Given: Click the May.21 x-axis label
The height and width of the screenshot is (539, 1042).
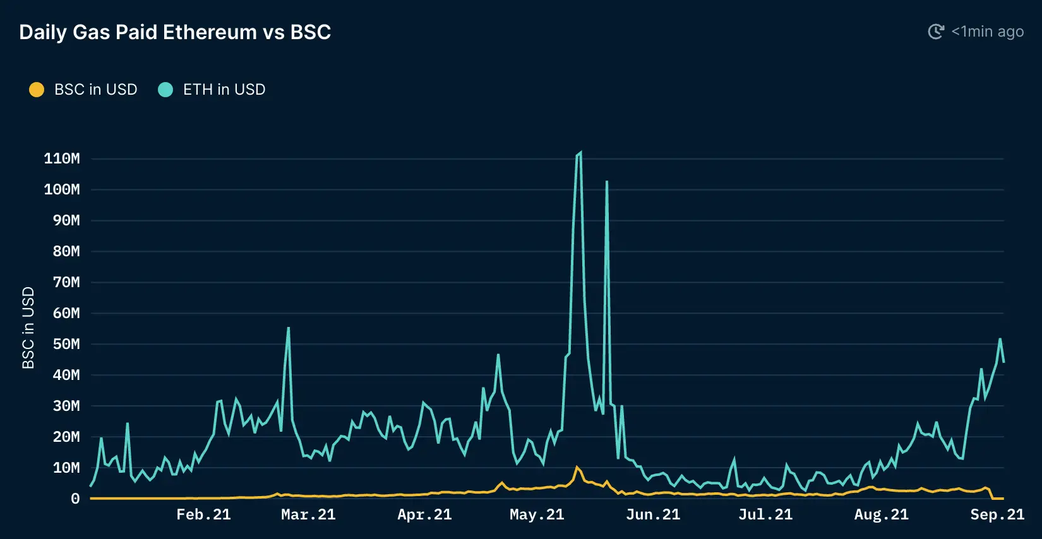Looking at the screenshot, I should (x=537, y=515).
